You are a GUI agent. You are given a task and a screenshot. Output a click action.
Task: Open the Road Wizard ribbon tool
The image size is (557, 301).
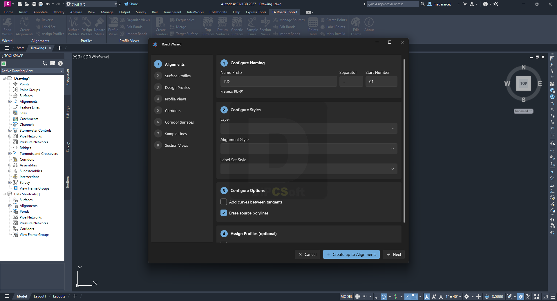pyautogui.click(x=7, y=26)
